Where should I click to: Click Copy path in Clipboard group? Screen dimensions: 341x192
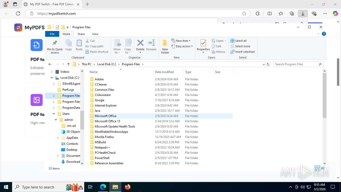click(94, 46)
